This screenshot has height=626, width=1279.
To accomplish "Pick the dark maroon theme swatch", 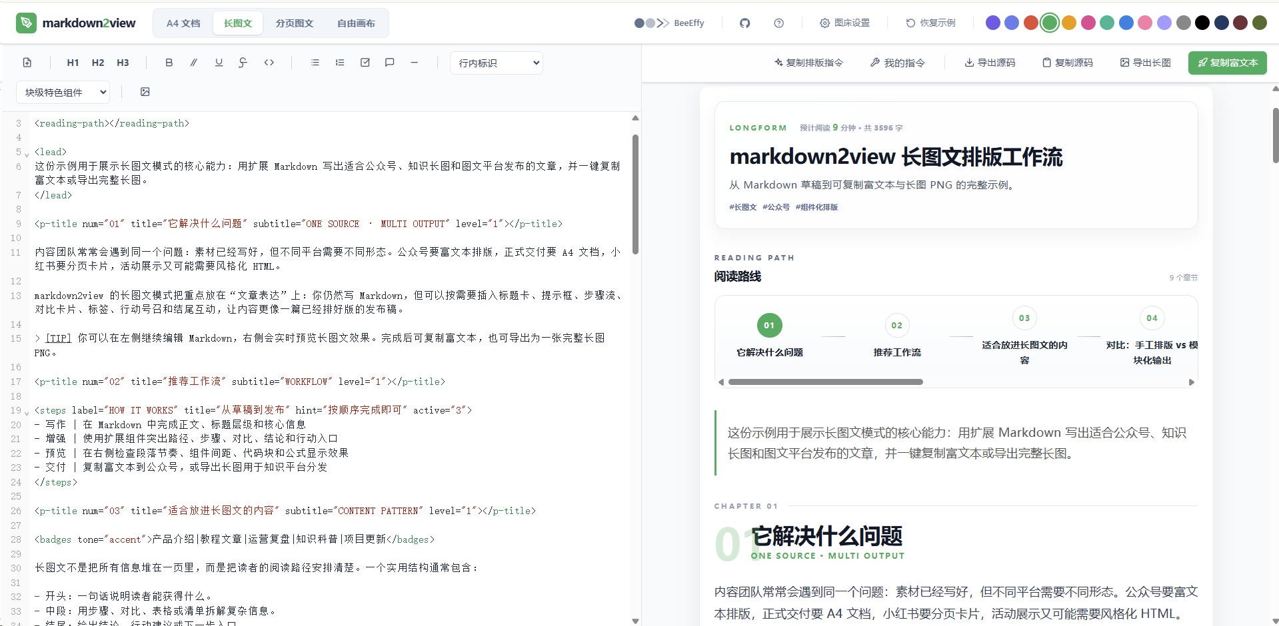I will pos(1240,23).
